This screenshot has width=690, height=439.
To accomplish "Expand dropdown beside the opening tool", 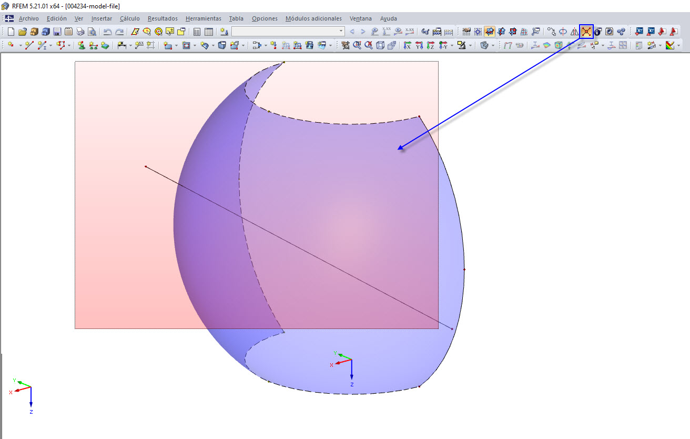I will 195,46.
